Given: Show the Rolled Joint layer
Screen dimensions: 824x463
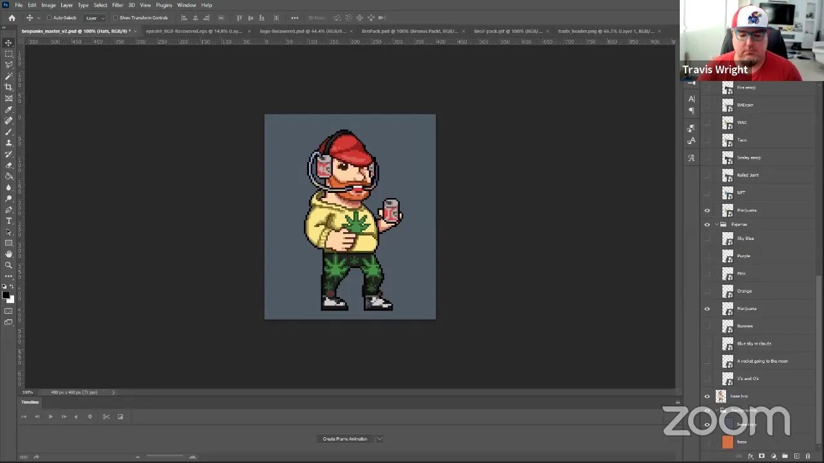Looking at the screenshot, I should (x=707, y=175).
